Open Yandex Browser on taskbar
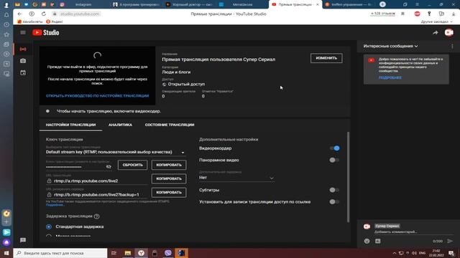 (x=141, y=253)
